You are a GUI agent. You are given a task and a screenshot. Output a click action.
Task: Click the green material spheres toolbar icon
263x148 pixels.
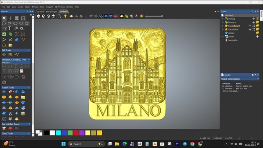tap(127, 16)
